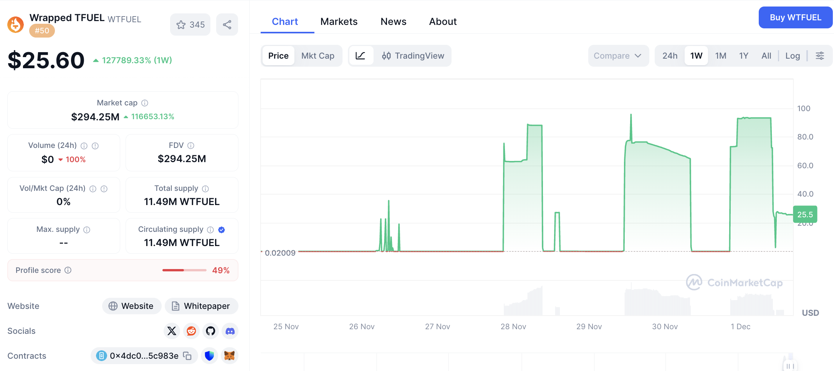Open chart settings sliders icon
This screenshot has width=834, height=371.
pos(820,56)
